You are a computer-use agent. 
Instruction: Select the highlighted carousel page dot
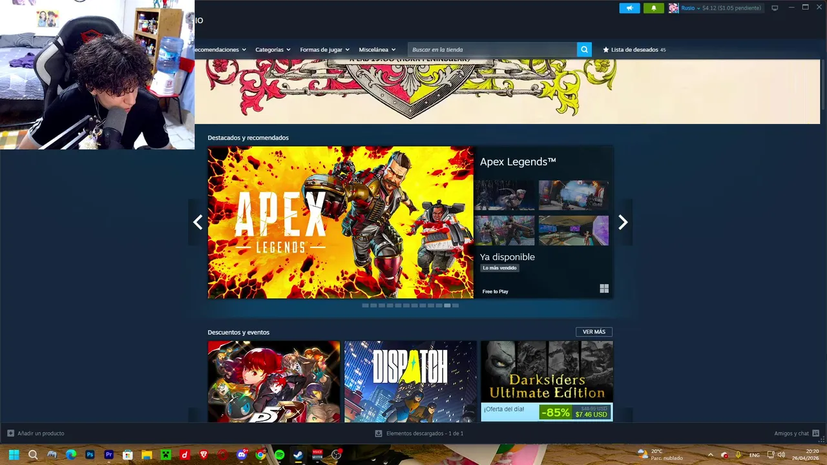coord(447,305)
